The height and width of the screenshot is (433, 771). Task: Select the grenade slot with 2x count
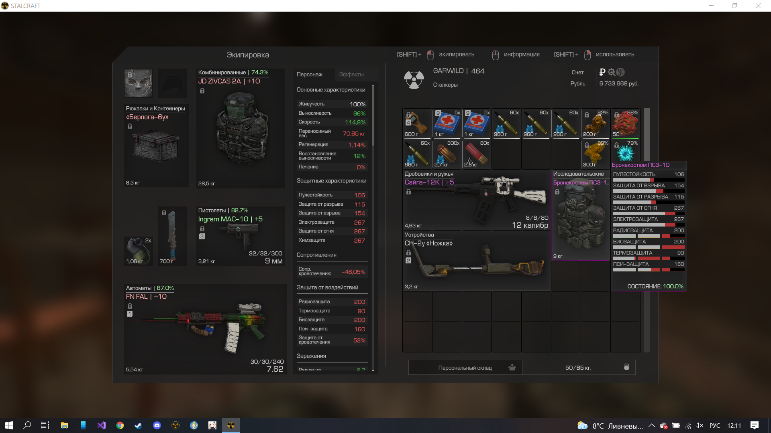tap(139, 251)
